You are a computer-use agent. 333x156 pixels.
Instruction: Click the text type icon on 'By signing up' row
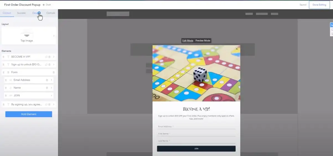pyautogui.click(x=8, y=104)
